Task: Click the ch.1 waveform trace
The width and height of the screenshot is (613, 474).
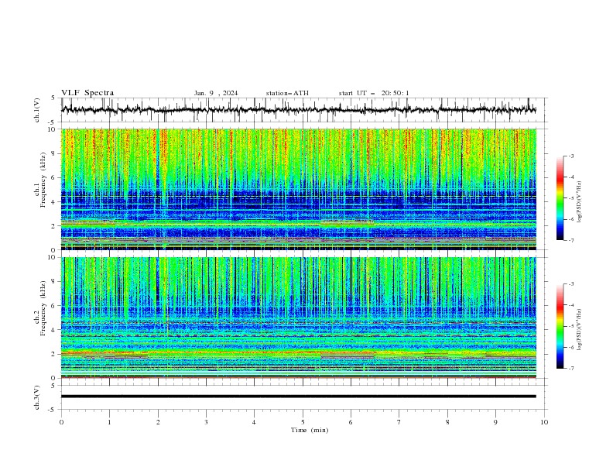Action: coord(298,110)
